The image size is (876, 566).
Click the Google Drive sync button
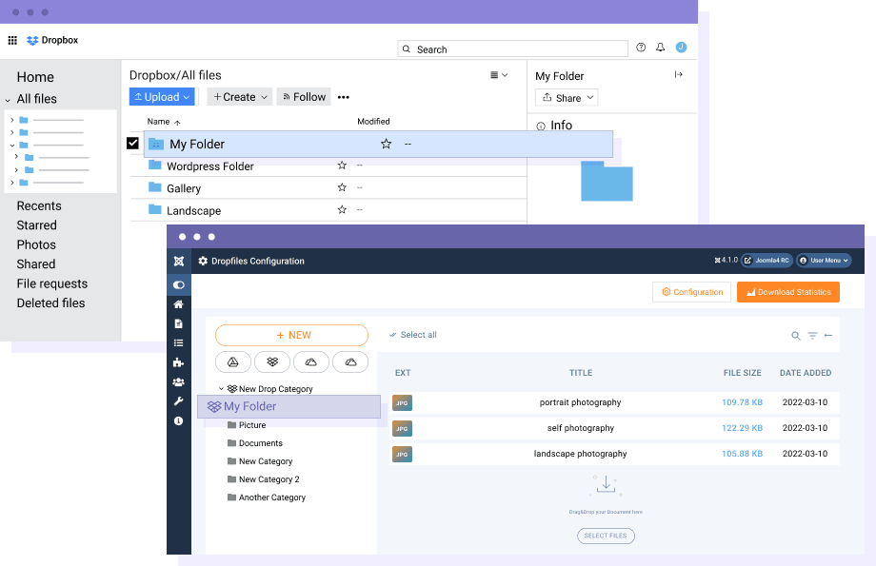pyautogui.click(x=233, y=361)
